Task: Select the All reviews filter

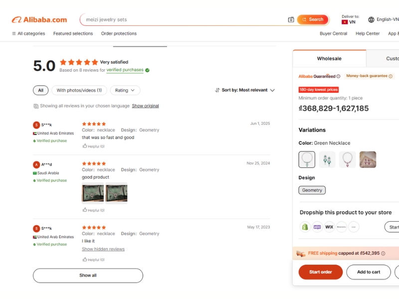Action: [x=40, y=90]
